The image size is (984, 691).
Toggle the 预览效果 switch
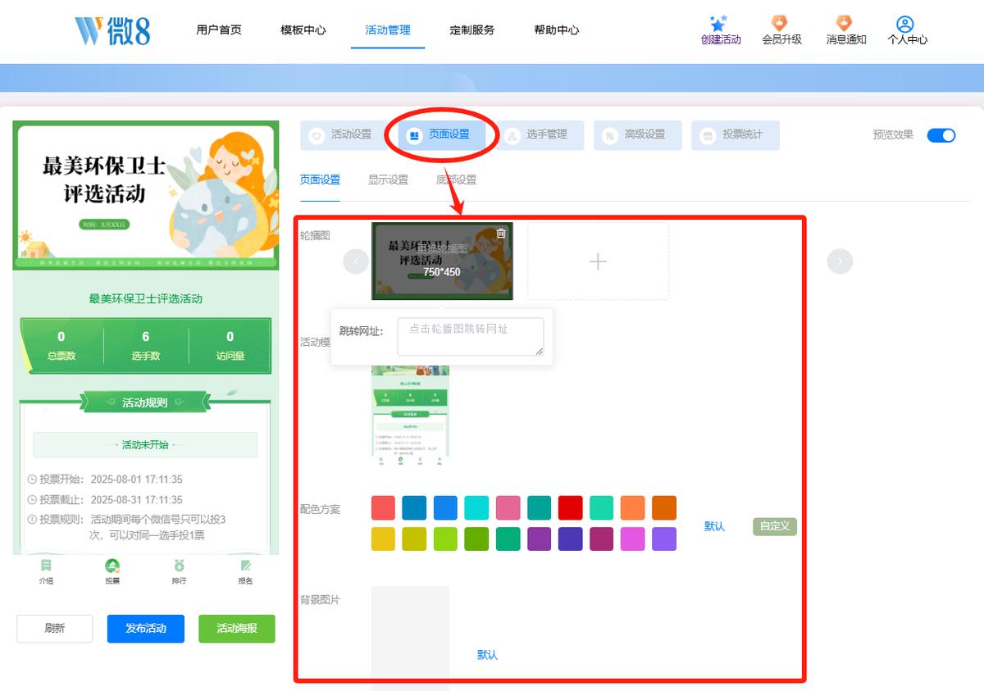click(941, 135)
